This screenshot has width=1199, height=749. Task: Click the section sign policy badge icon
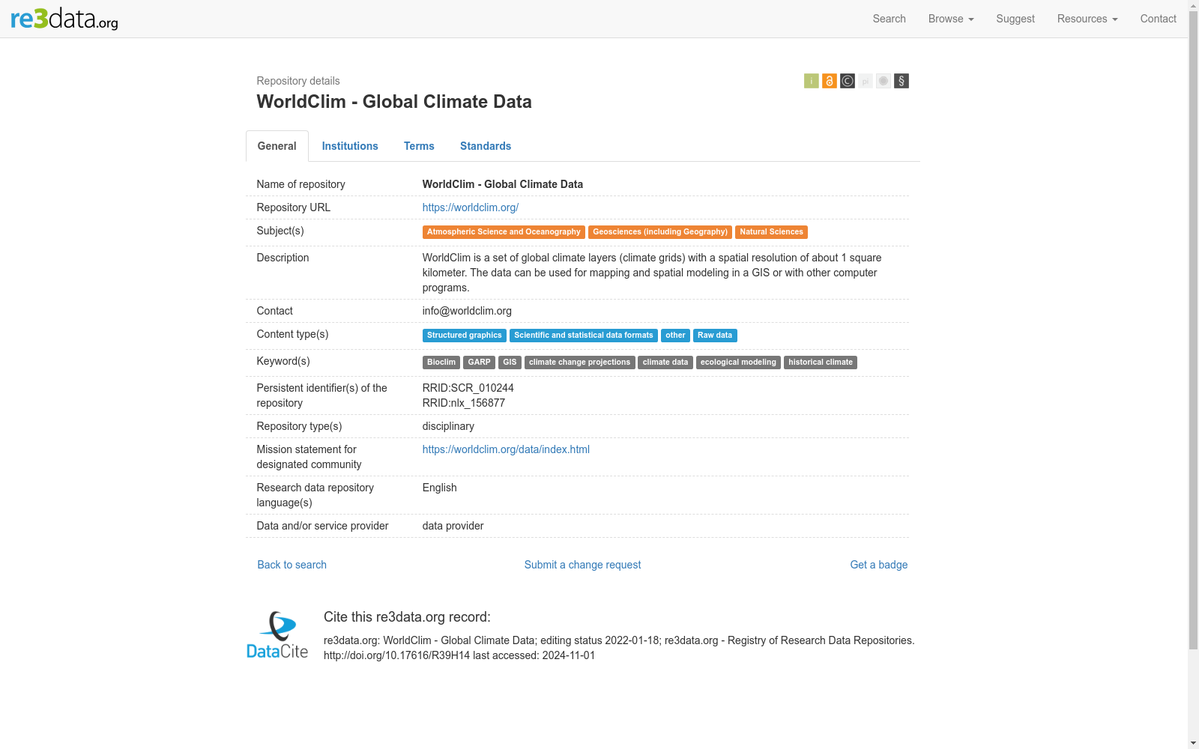tap(901, 81)
